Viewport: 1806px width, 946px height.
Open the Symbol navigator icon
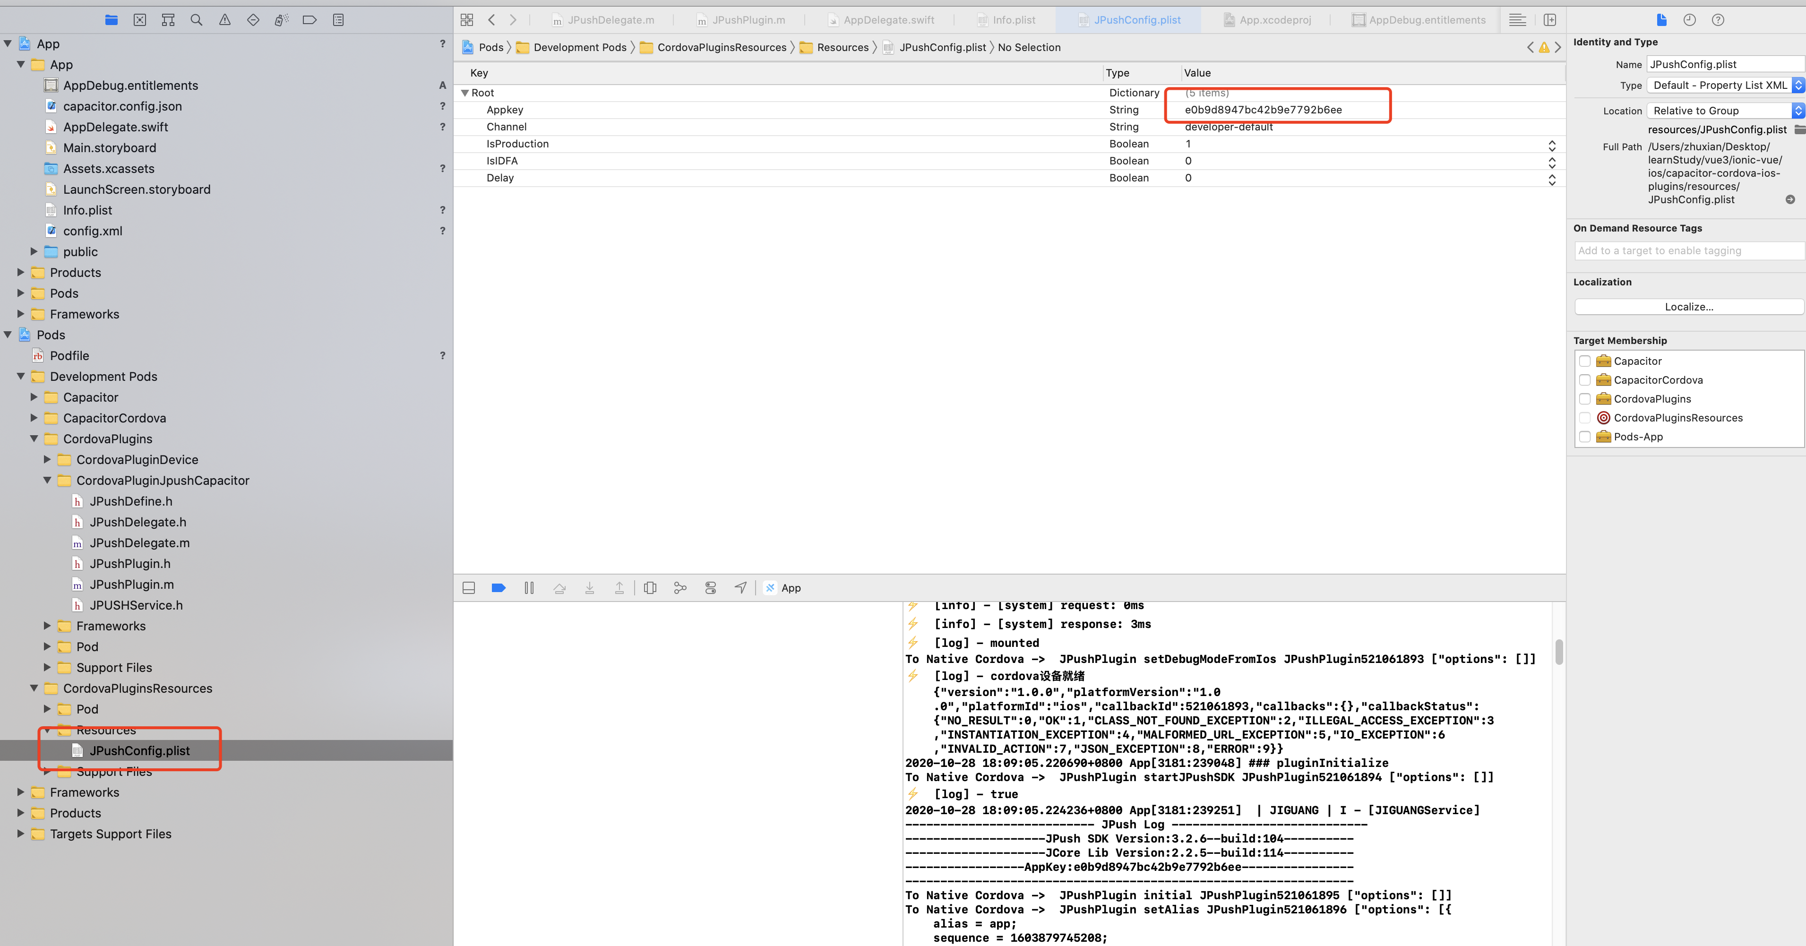pyautogui.click(x=168, y=20)
